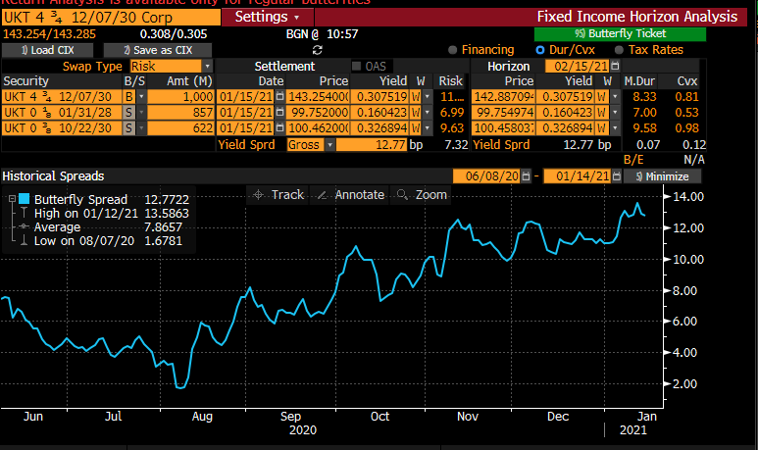Edit the historical end date 01/14/21
The image size is (758, 450).
coord(578,176)
